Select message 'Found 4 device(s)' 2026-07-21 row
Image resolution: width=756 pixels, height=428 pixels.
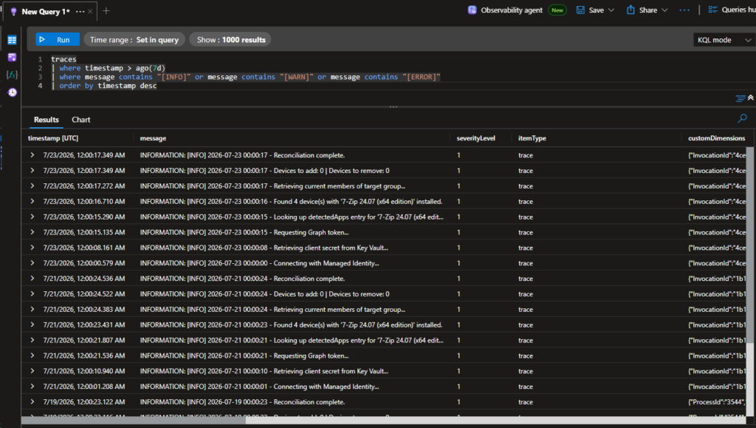click(x=291, y=325)
